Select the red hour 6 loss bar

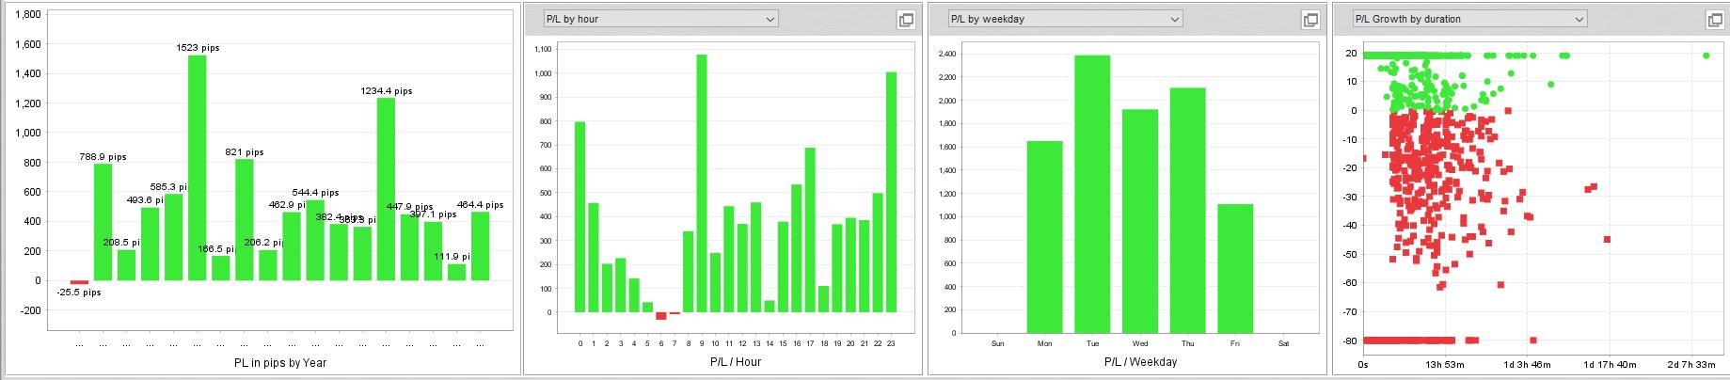[661, 316]
